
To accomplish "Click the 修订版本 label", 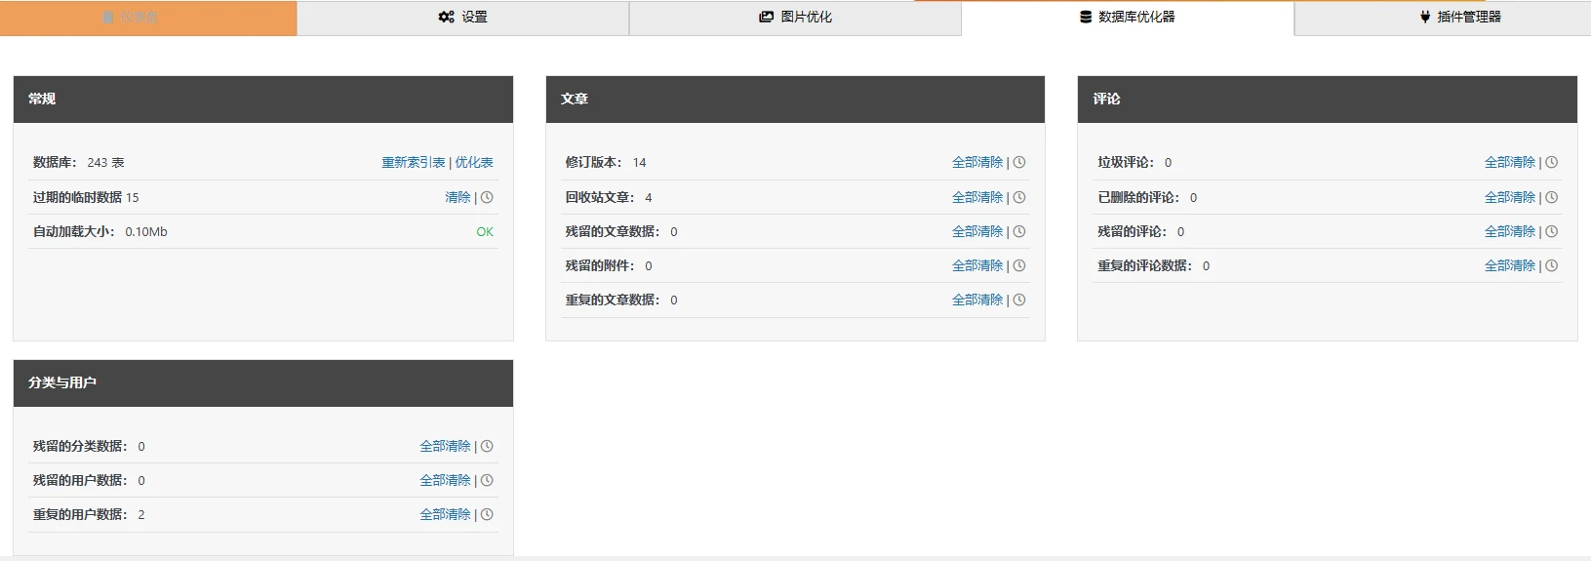I will click(593, 163).
